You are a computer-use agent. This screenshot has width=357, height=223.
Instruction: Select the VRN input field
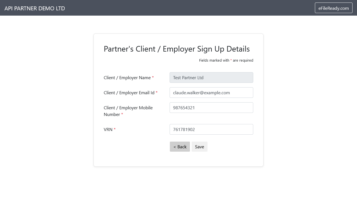point(211,129)
